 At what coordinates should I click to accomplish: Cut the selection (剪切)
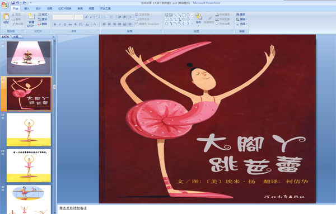pos(16,15)
